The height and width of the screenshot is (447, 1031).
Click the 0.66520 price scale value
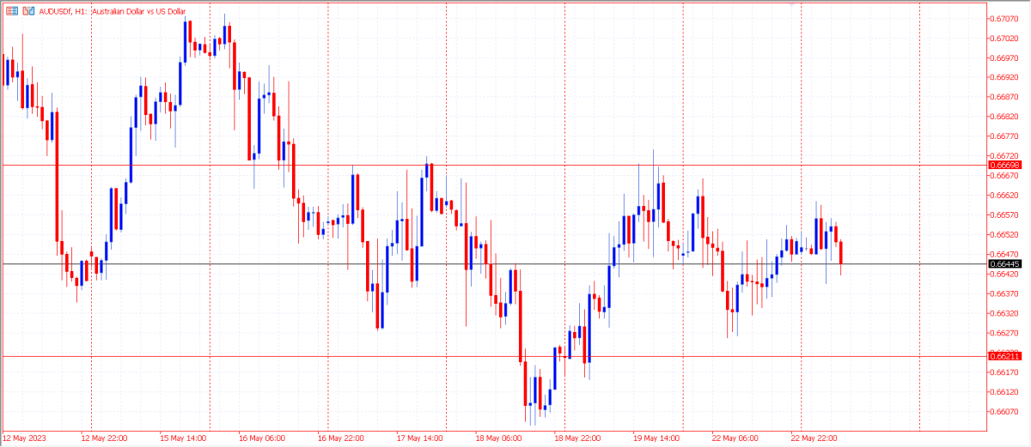pyautogui.click(x=1005, y=235)
